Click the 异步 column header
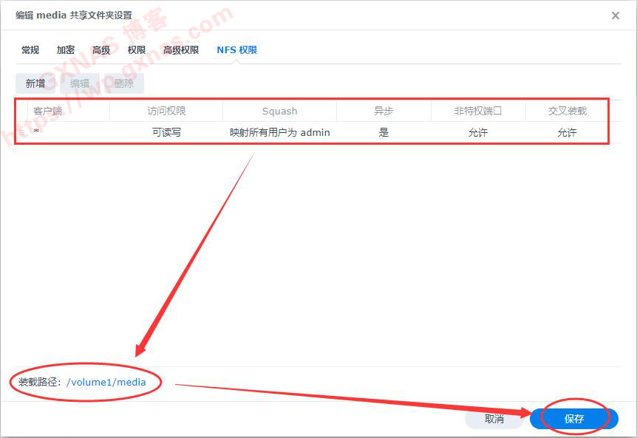 (x=384, y=111)
